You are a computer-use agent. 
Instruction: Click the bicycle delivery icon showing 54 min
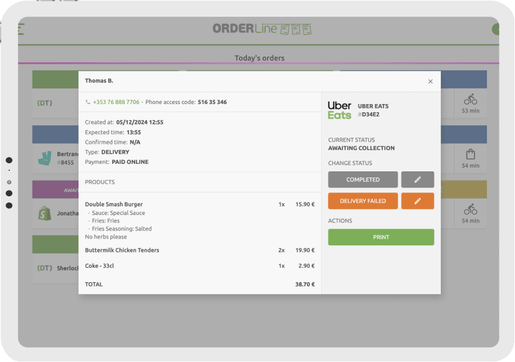pyautogui.click(x=470, y=209)
